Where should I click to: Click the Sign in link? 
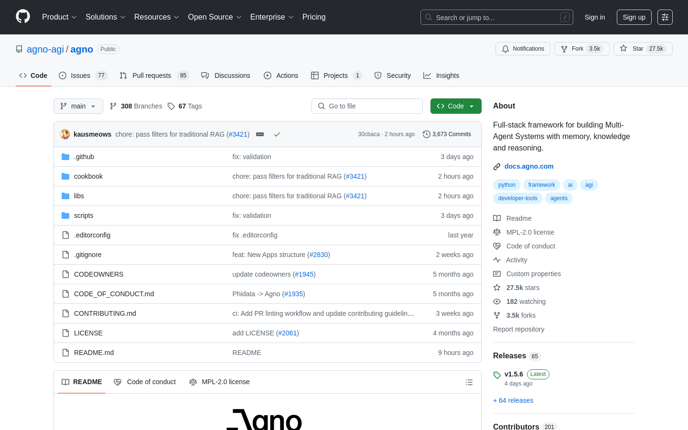595,17
